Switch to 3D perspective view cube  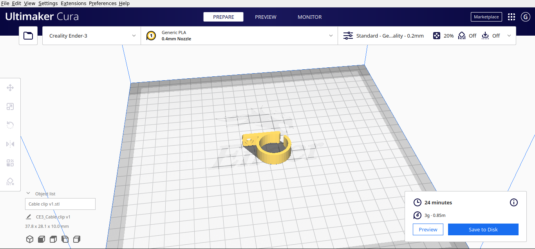pos(30,239)
